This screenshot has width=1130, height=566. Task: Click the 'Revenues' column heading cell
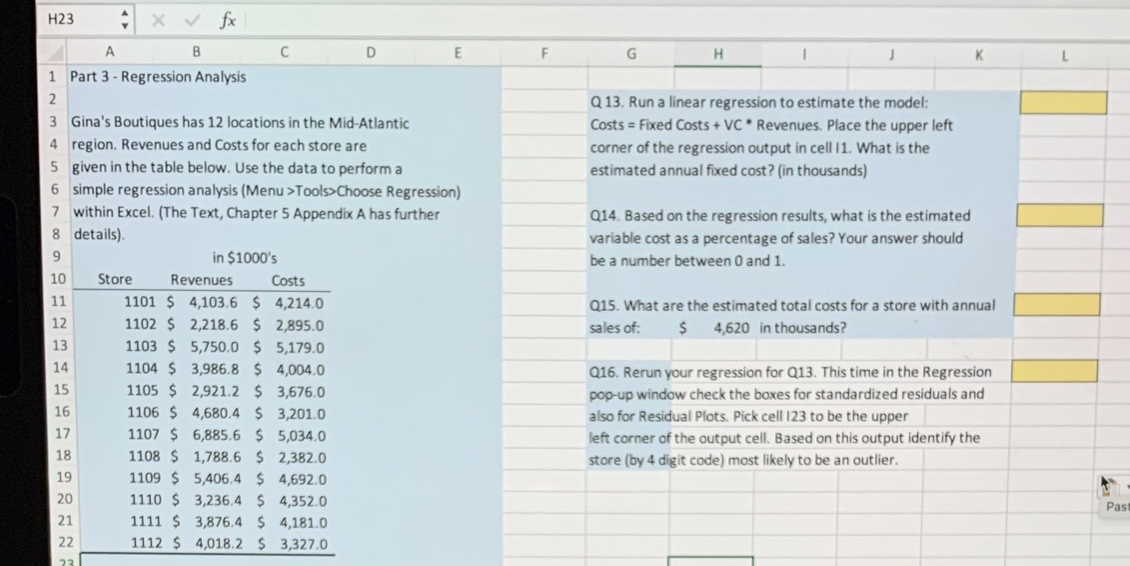pos(201,280)
